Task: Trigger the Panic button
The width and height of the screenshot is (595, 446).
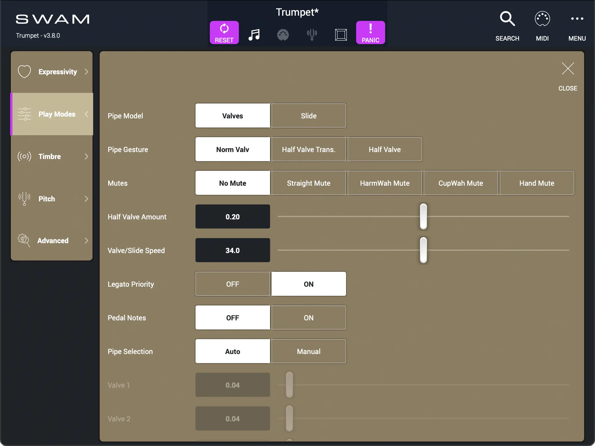Action: [370, 32]
